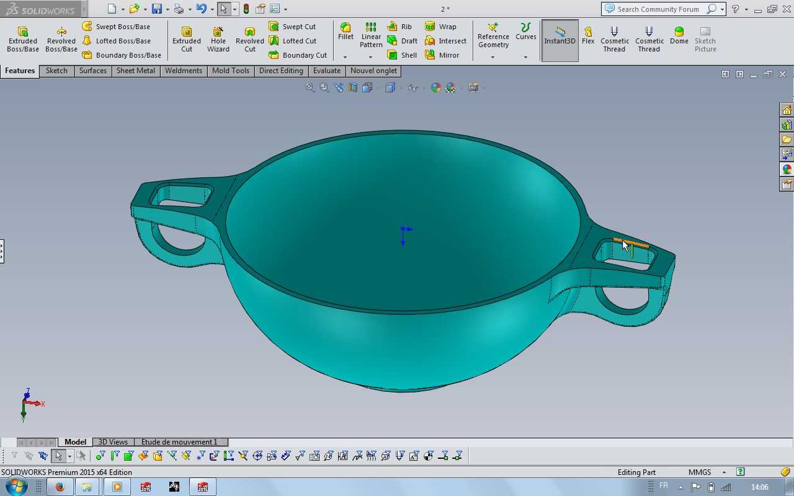Open the Appearances tab in task pane
The height and width of the screenshot is (496, 794).
click(787, 169)
